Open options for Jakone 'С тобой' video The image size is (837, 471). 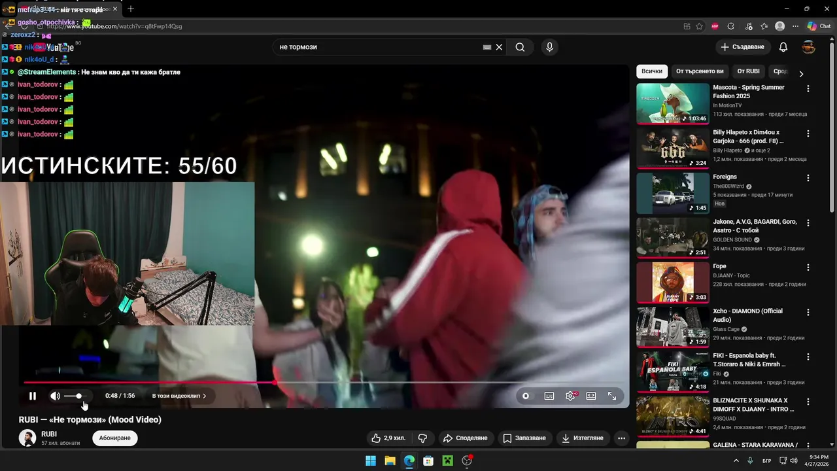click(808, 222)
